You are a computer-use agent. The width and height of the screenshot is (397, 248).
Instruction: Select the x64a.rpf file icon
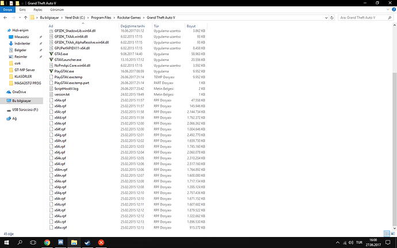coord(51,100)
